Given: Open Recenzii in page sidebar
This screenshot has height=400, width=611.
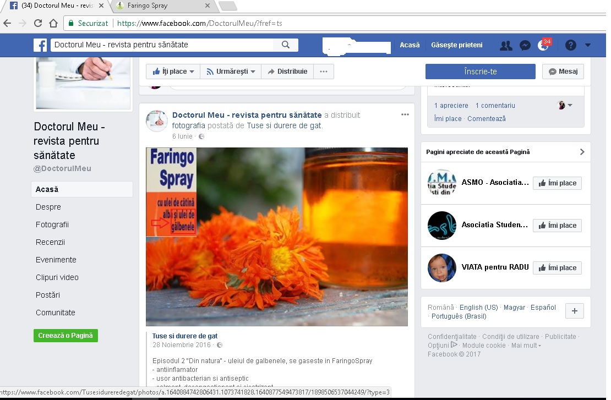Looking at the screenshot, I should (50, 242).
